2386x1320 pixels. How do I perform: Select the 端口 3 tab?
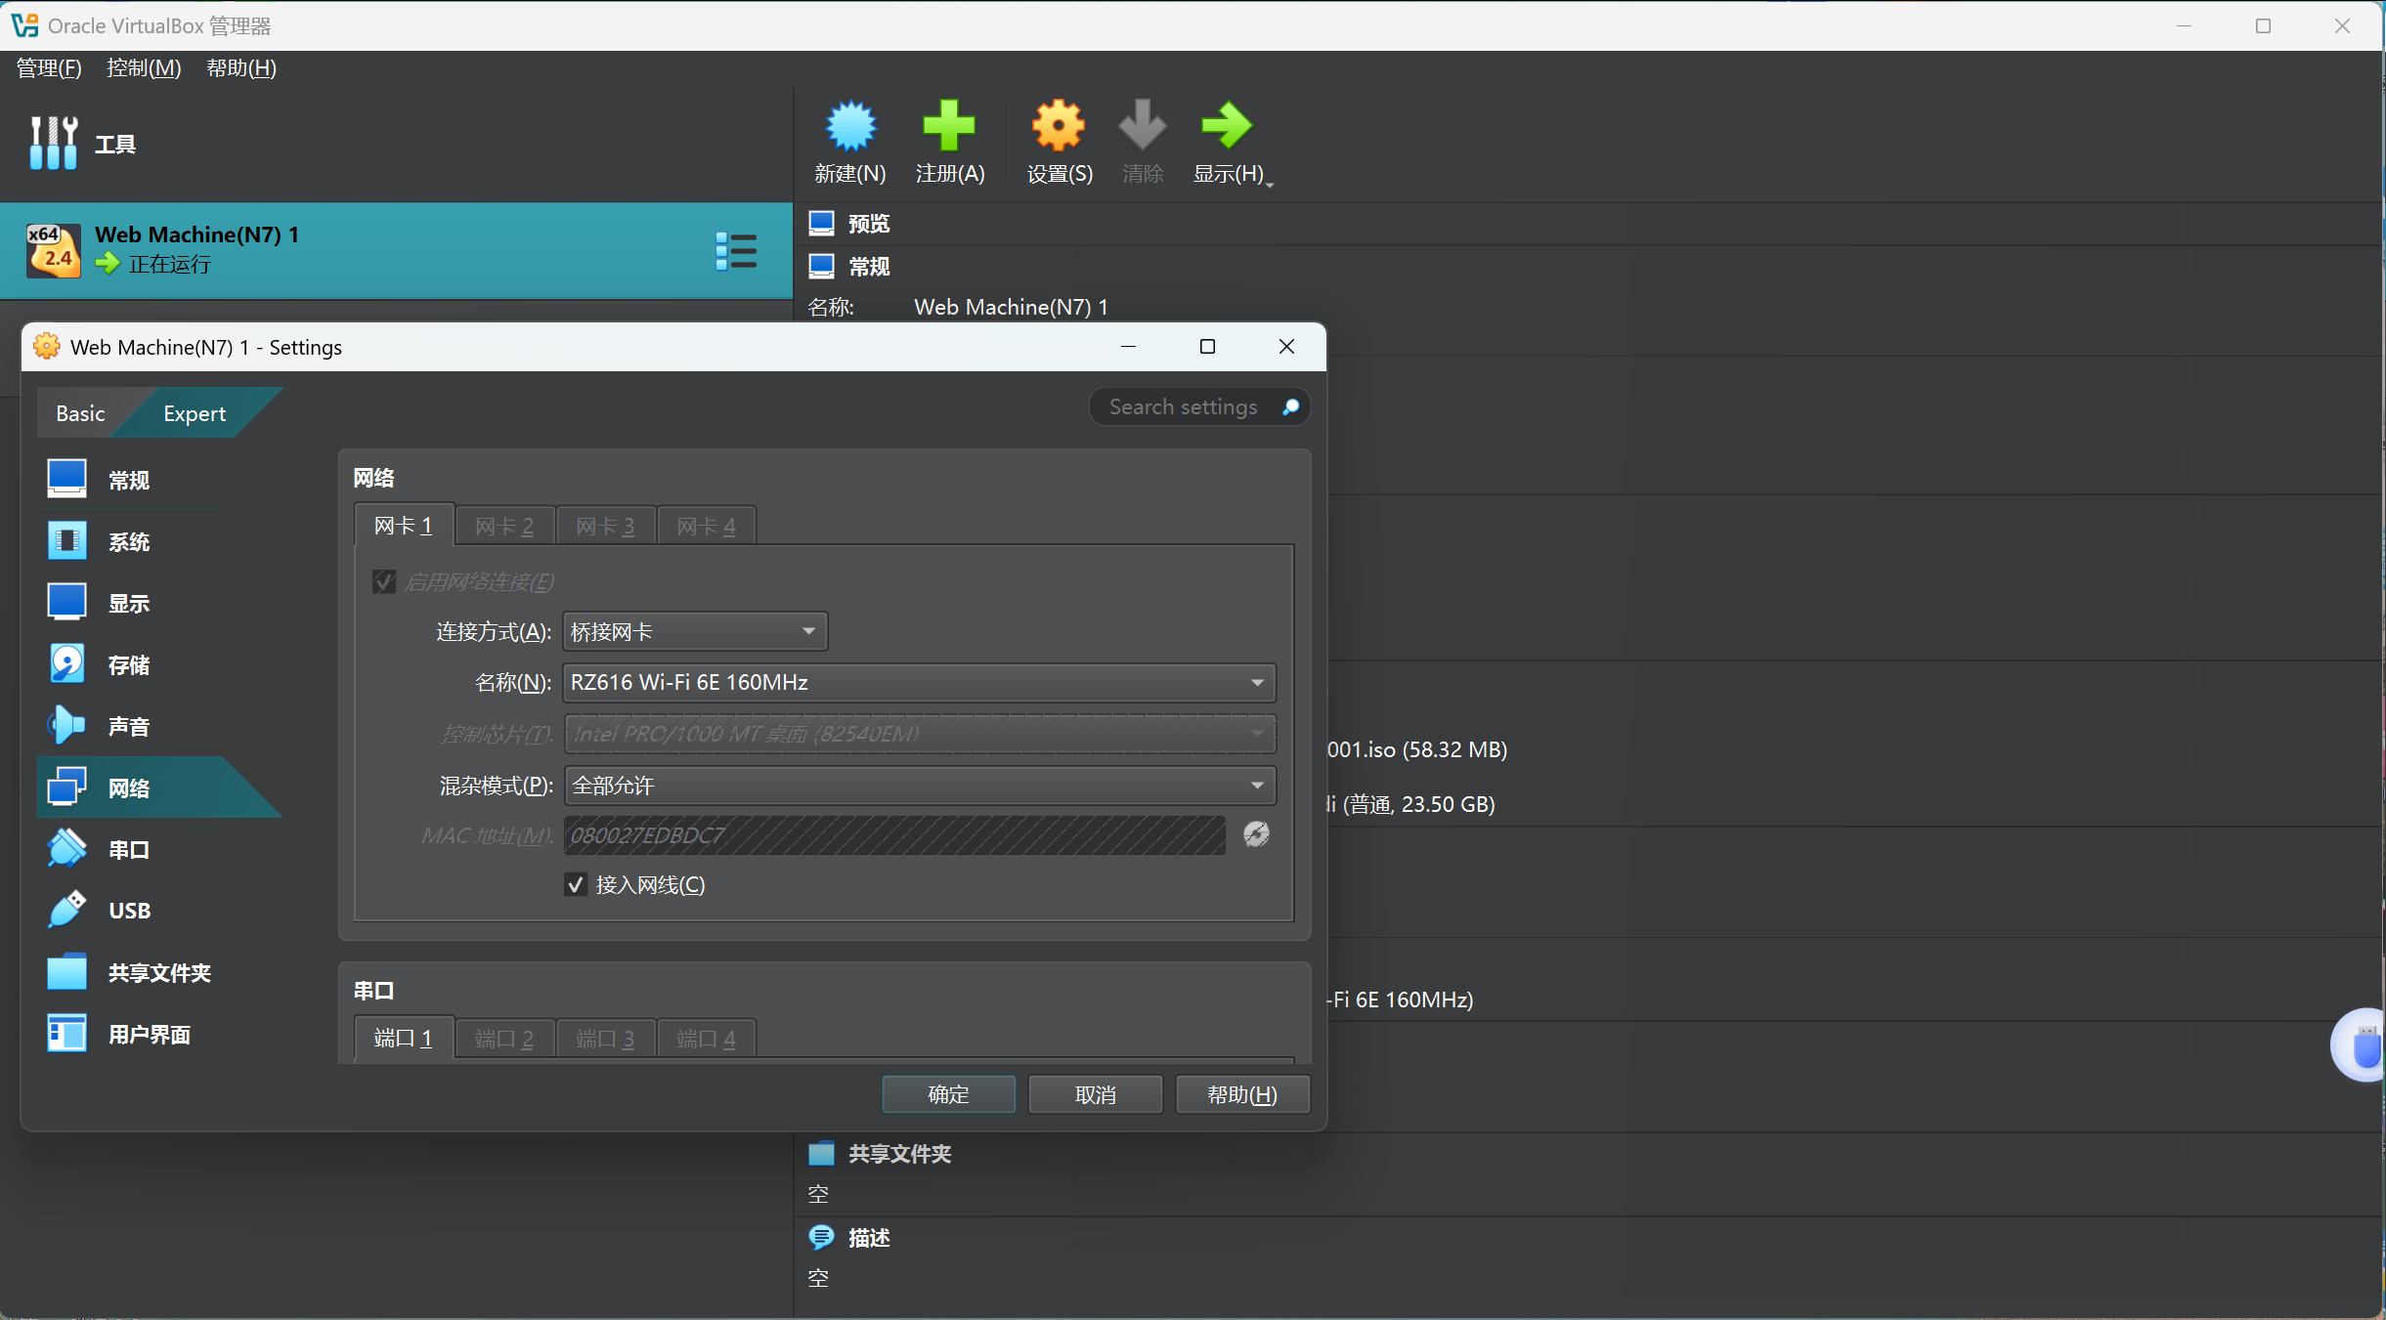pos(605,1038)
